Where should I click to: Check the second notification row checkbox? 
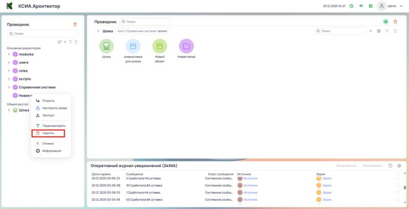tap(398, 186)
